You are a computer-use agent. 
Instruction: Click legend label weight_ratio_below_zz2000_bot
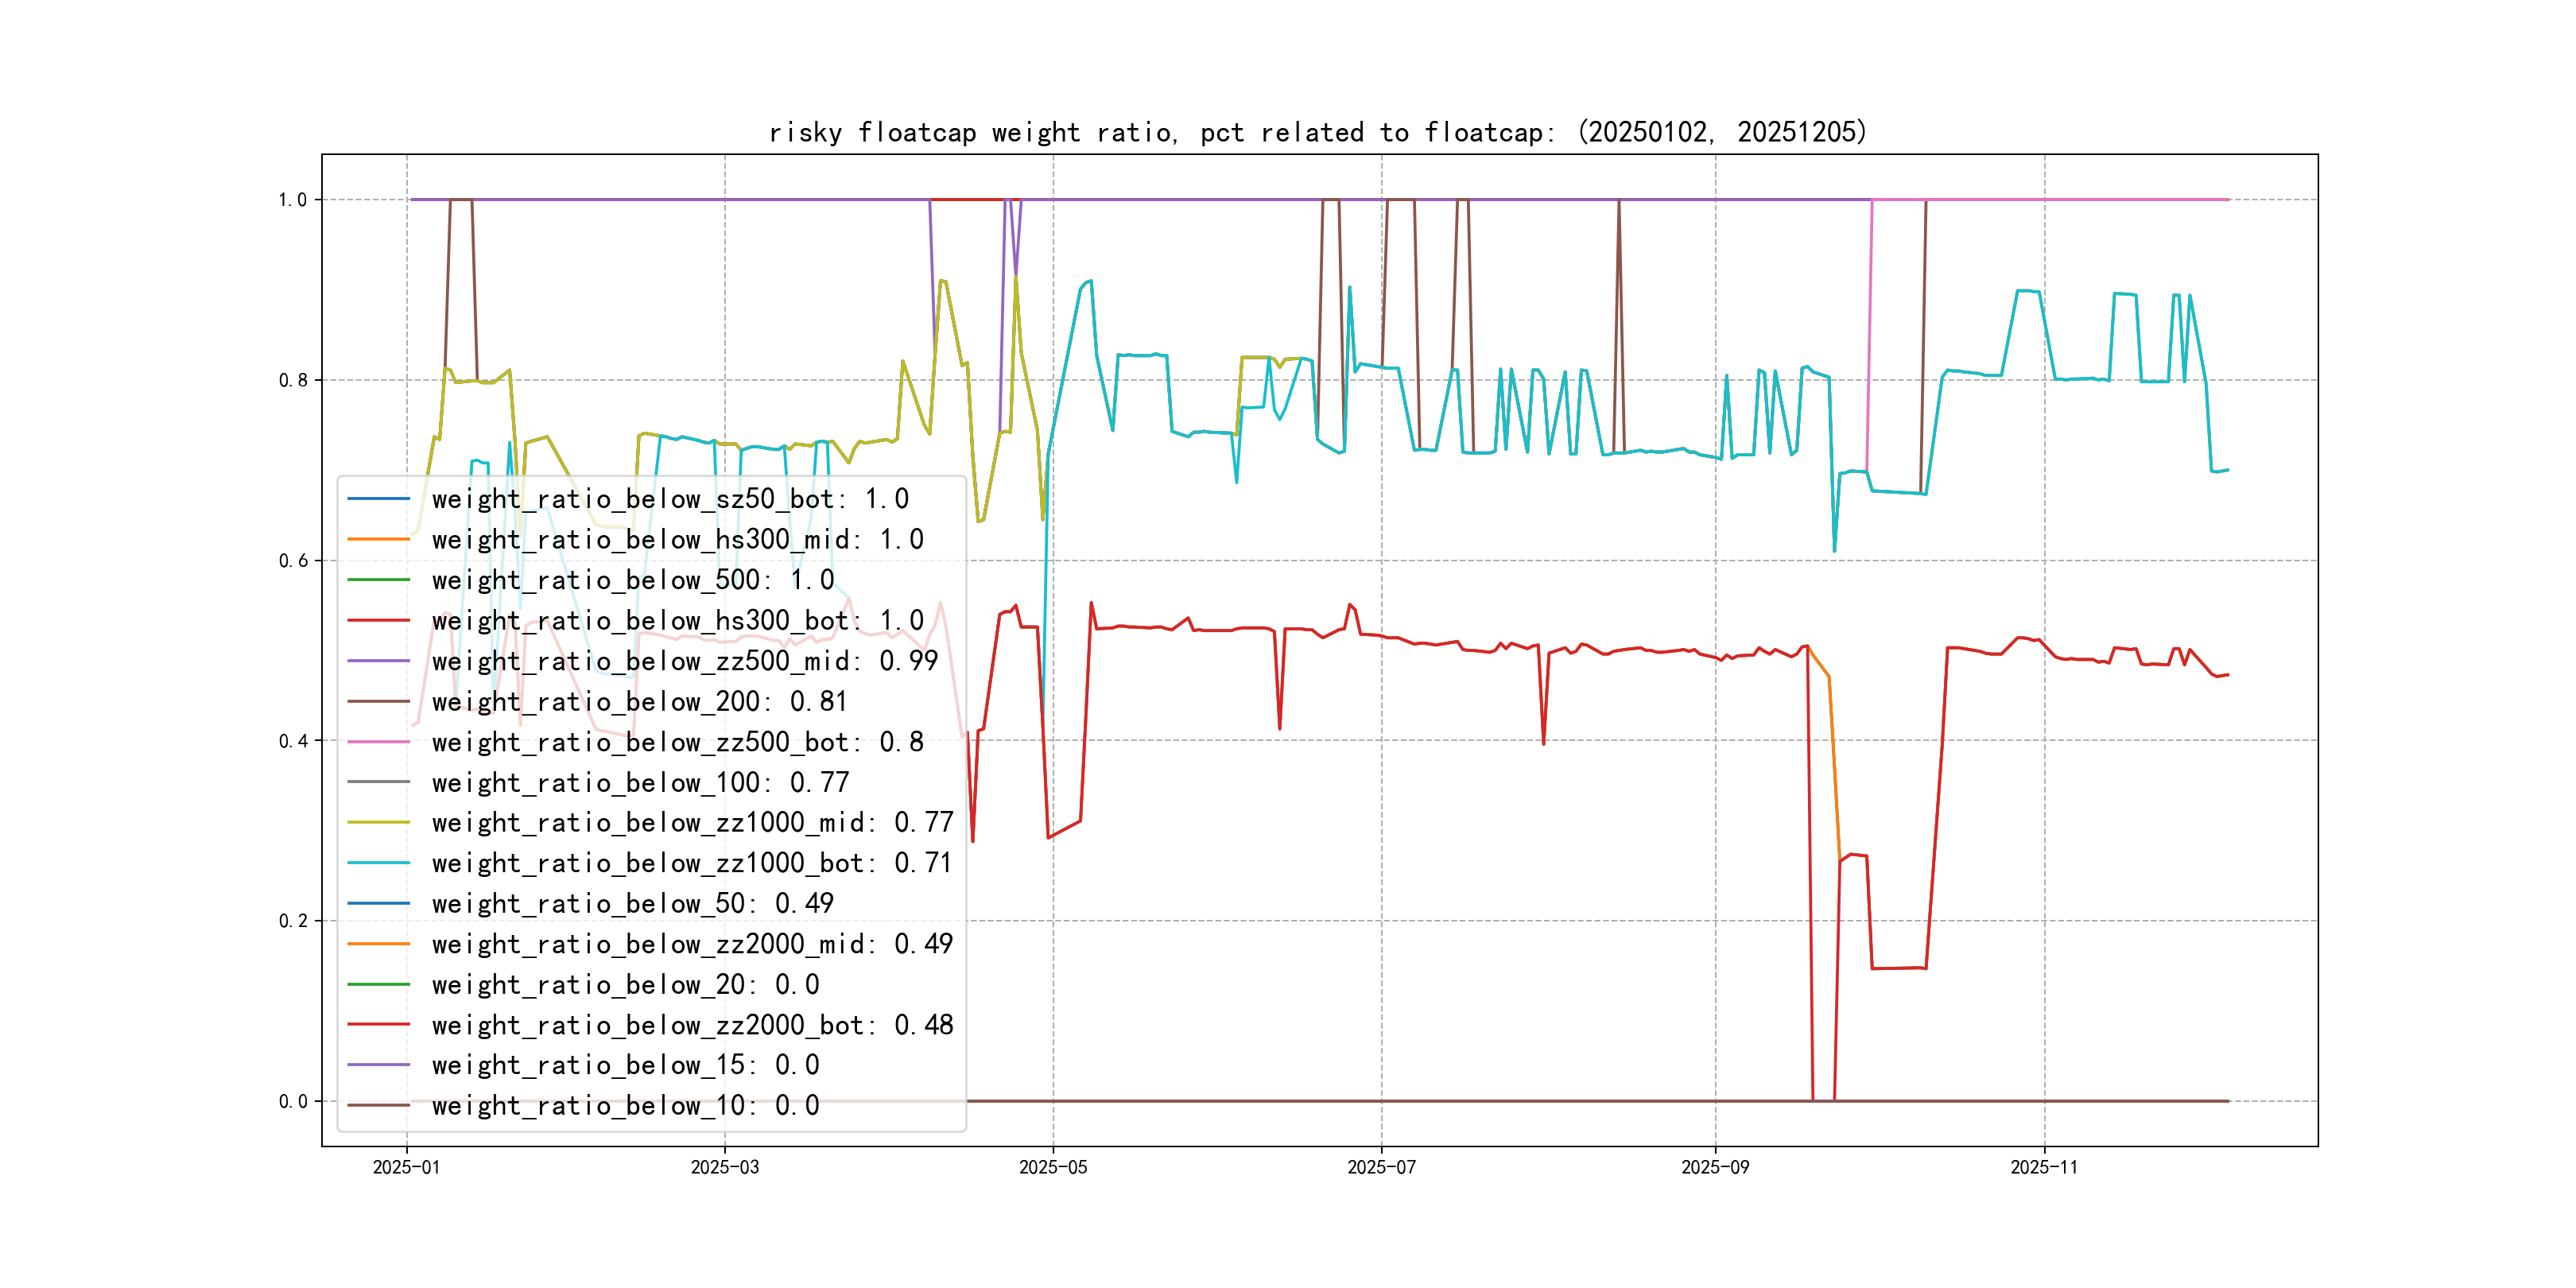[x=692, y=1025]
